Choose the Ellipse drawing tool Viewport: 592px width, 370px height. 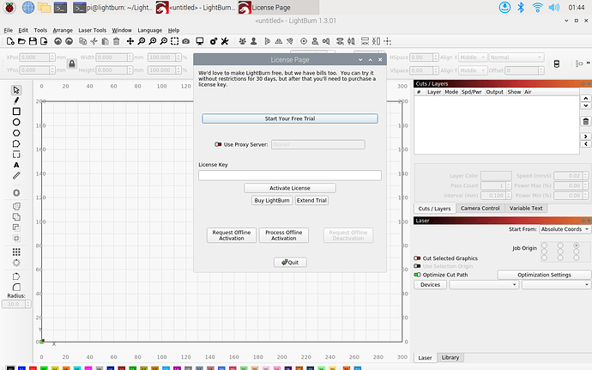click(x=16, y=122)
